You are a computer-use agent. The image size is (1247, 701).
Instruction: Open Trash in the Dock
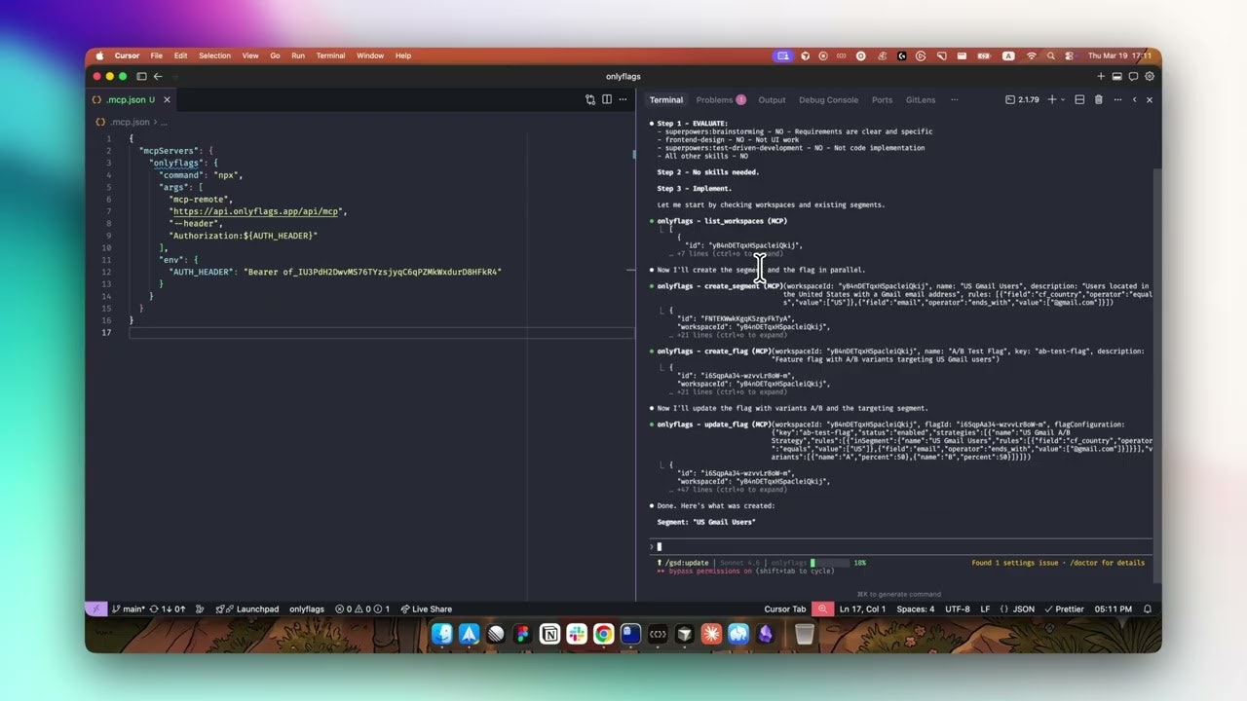pos(804,634)
